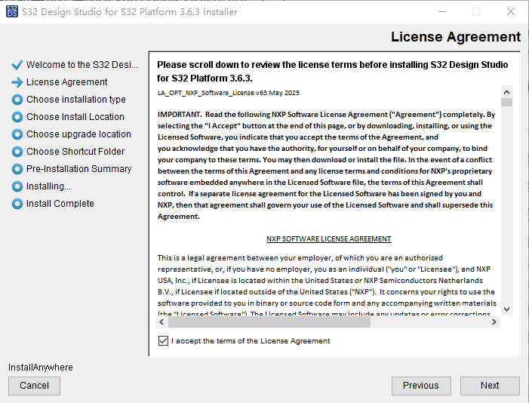
Task: Click the circle icon beside Pre-Installation Summary
Action: tap(17, 169)
